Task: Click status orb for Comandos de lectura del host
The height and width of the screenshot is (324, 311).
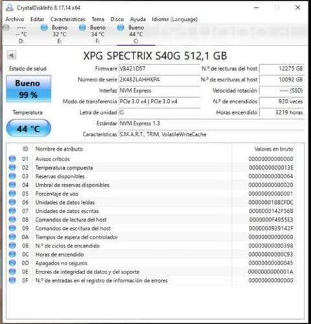Action: tap(12, 220)
